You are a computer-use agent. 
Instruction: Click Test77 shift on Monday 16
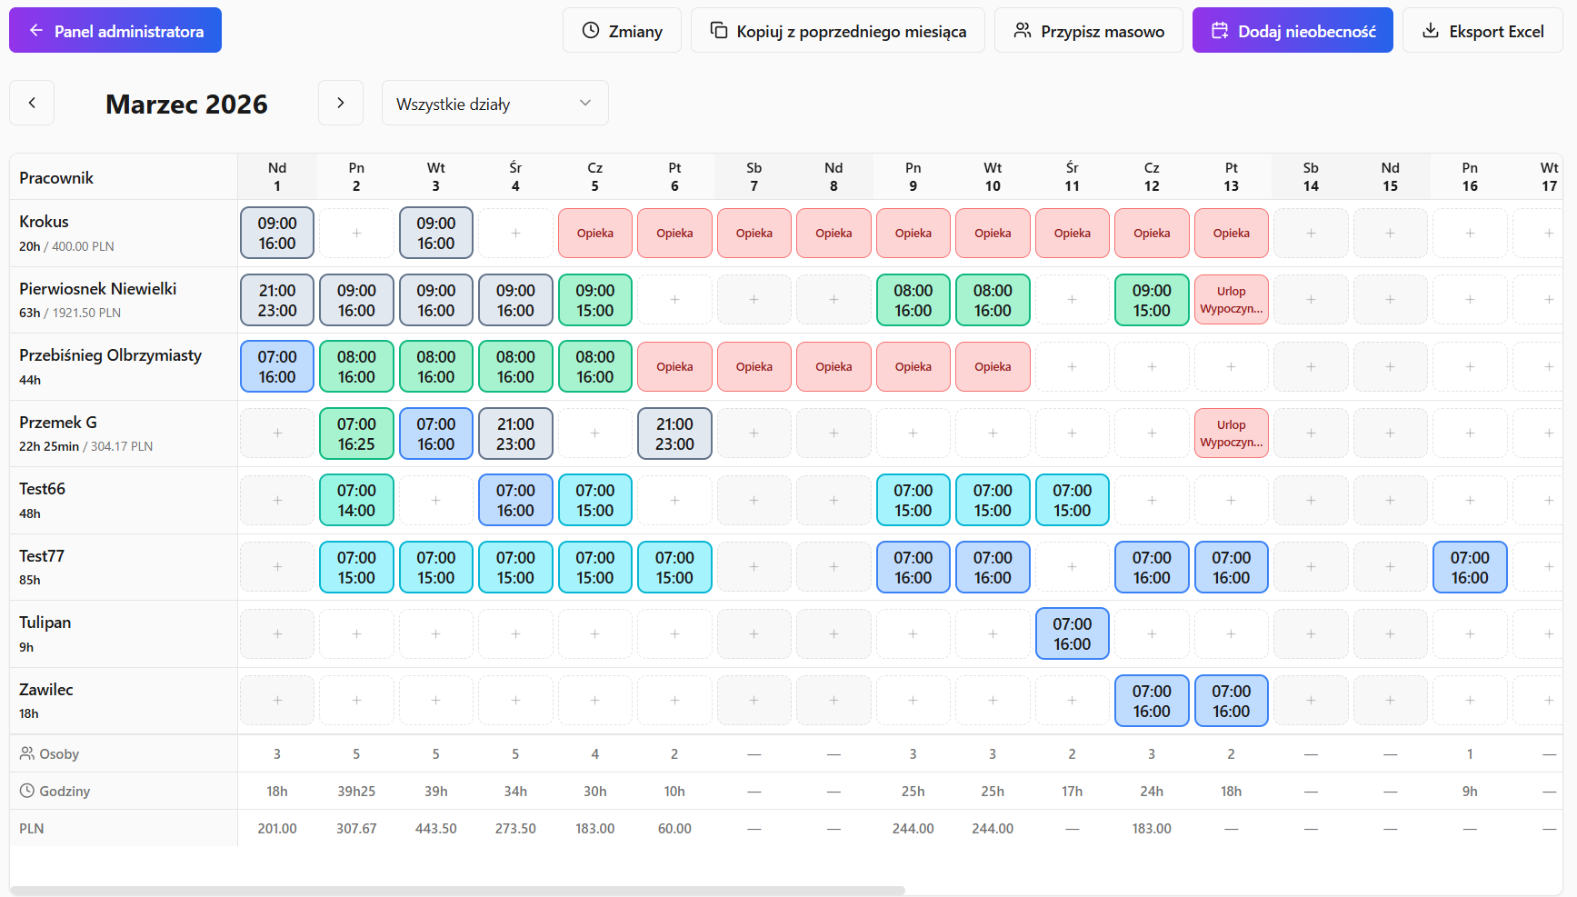pyautogui.click(x=1470, y=567)
